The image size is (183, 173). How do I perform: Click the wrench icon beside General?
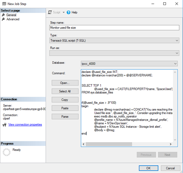click(x=3, y=15)
